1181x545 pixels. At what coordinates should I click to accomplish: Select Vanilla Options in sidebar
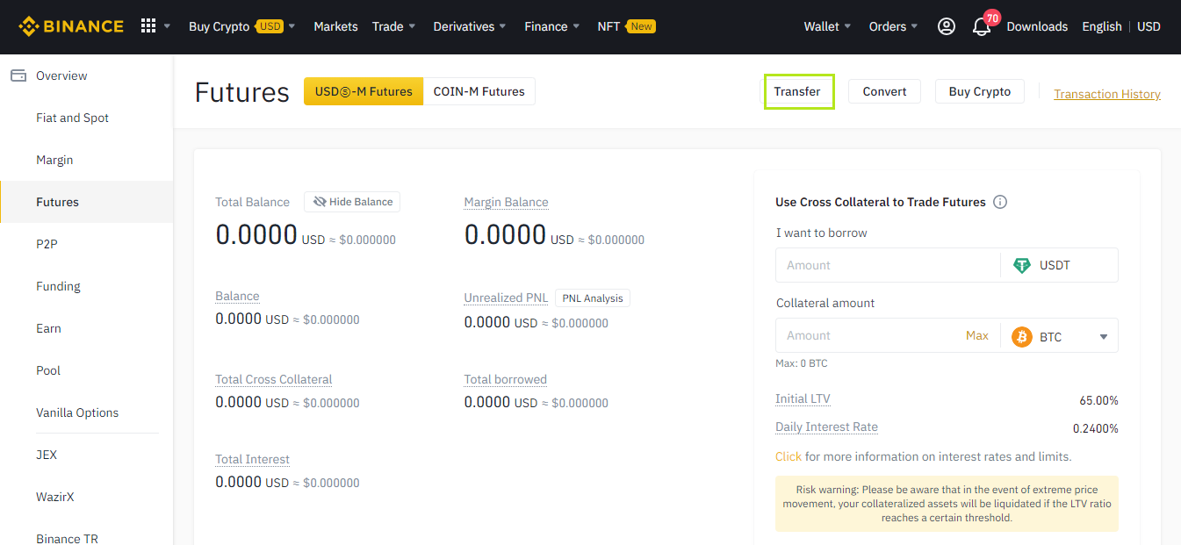pyautogui.click(x=86, y=412)
